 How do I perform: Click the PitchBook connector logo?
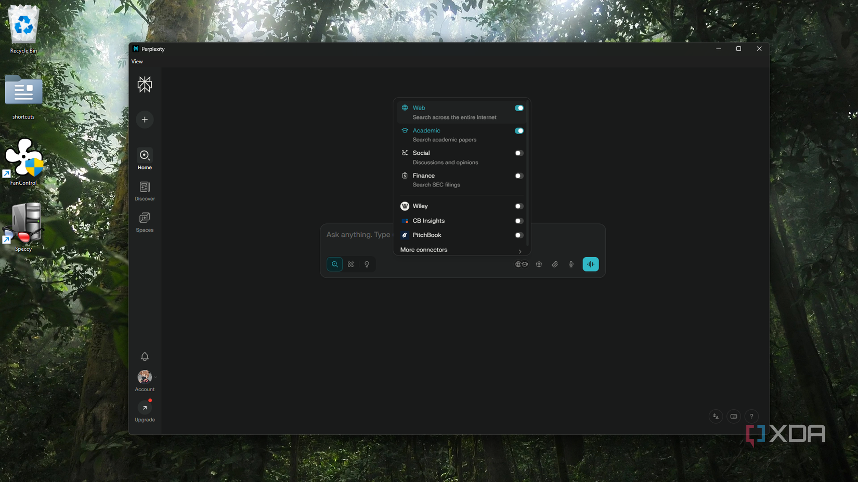point(405,235)
